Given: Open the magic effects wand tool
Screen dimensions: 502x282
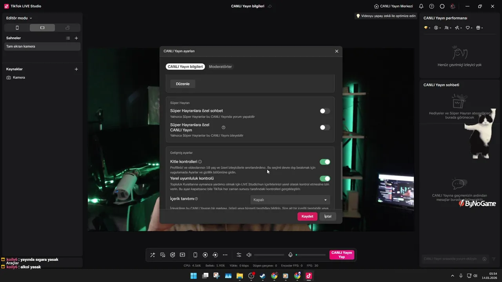Looking at the screenshot, I should tap(153, 255).
